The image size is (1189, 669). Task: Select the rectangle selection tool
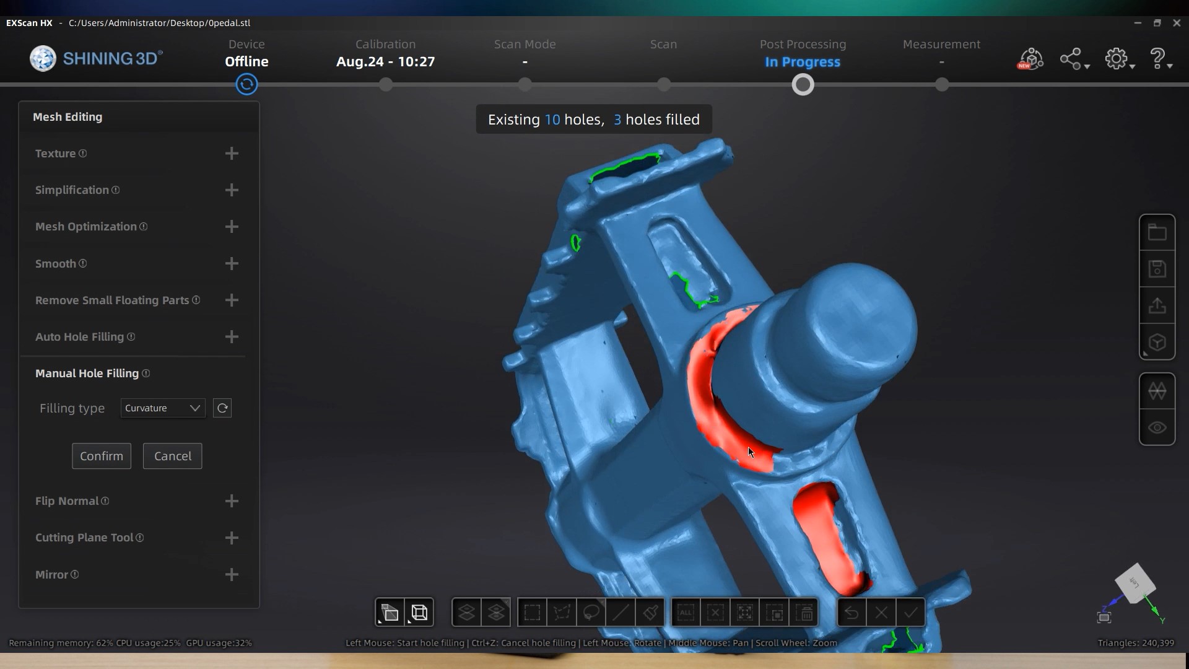click(x=533, y=612)
